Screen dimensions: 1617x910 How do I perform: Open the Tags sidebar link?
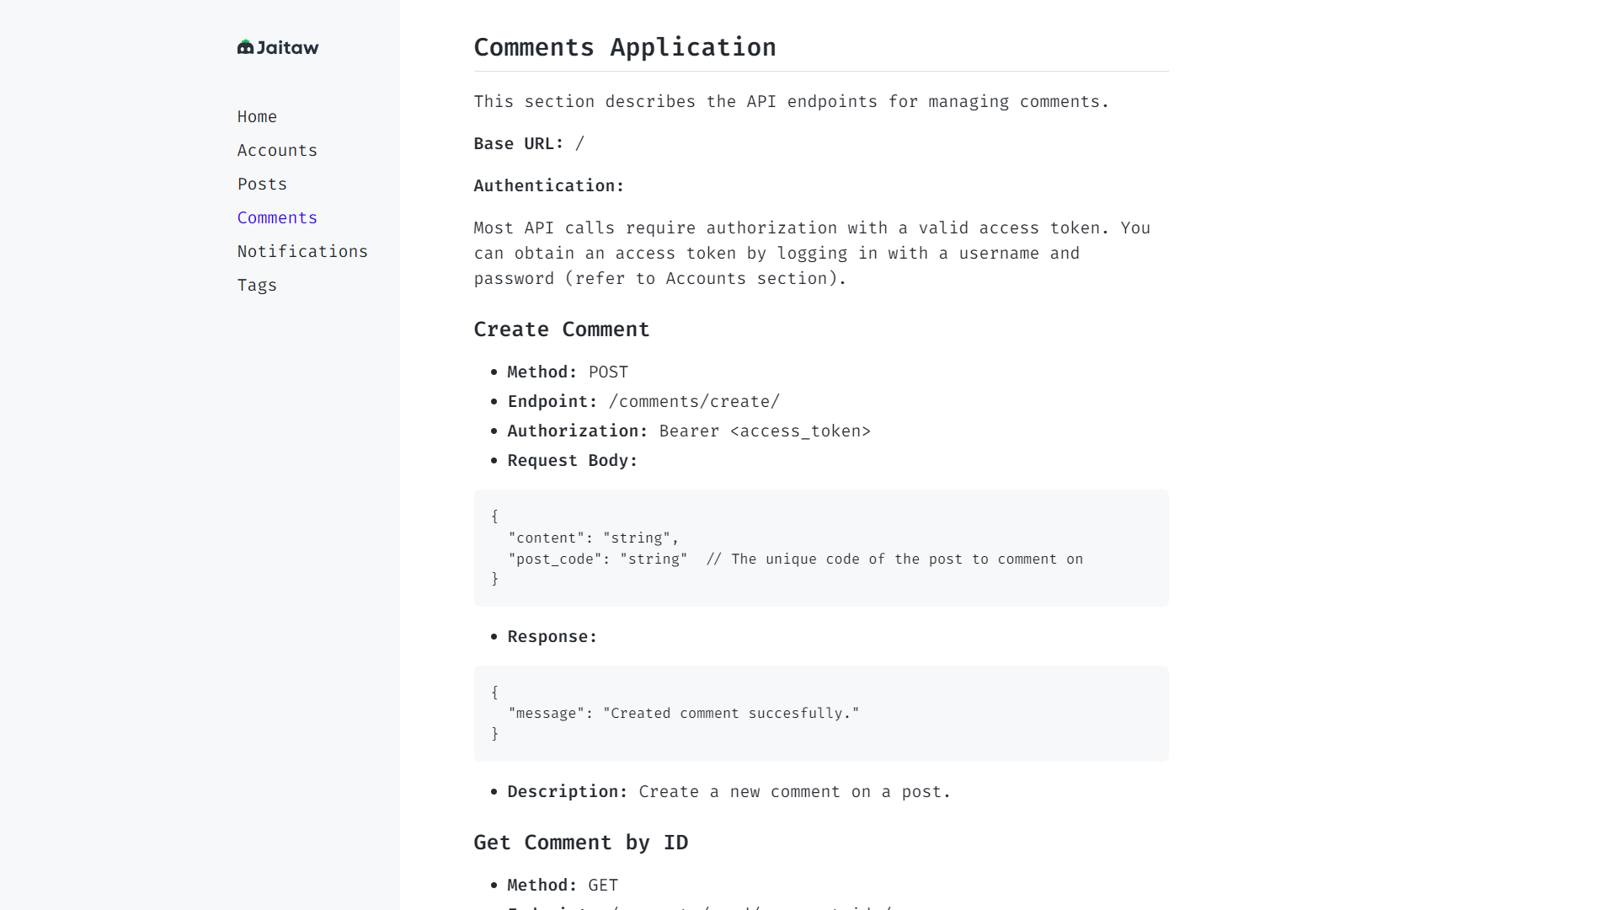257,285
